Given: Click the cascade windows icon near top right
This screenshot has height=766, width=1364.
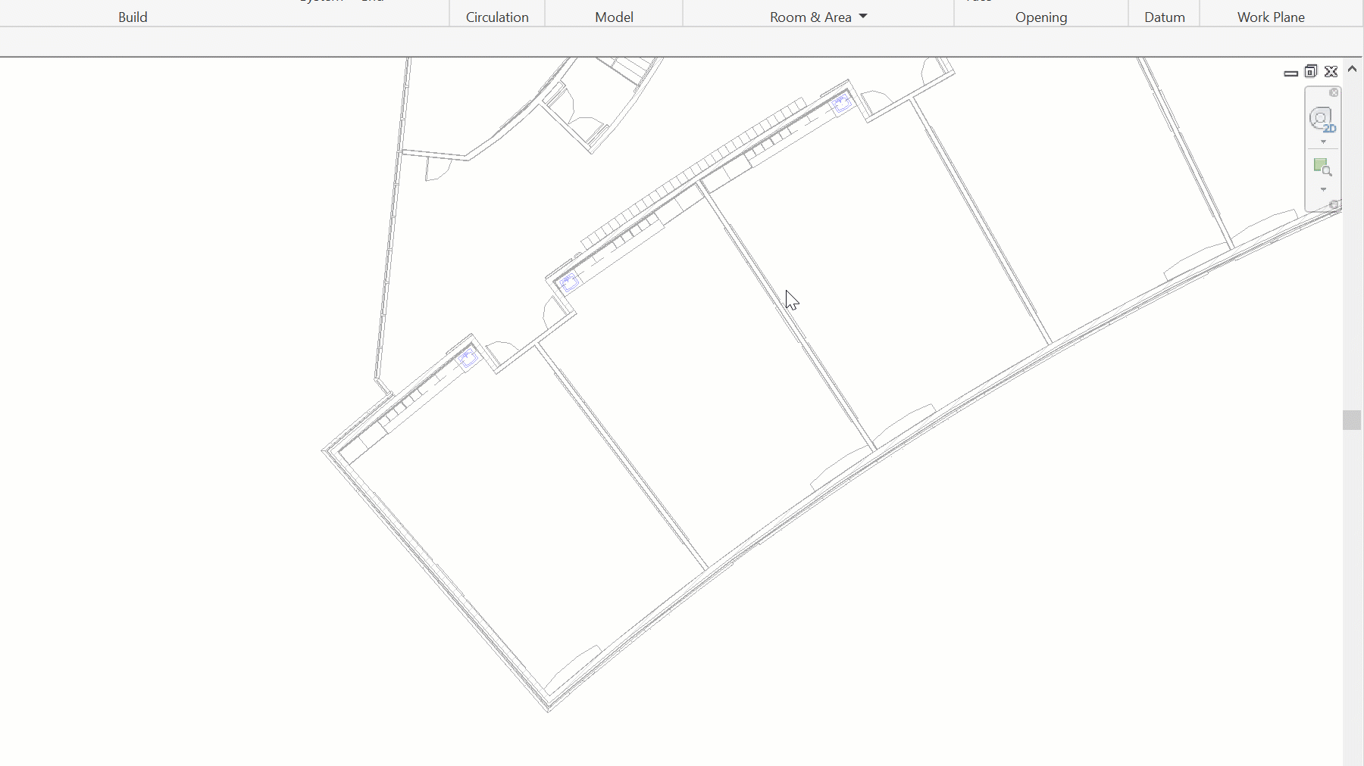Looking at the screenshot, I should (1310, 72).
